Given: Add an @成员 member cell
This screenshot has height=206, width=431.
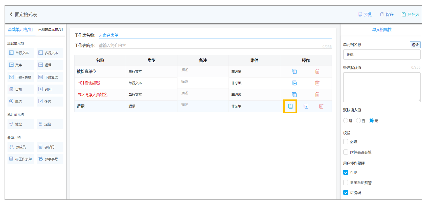Looking at the screenshot, I should 21,147.
